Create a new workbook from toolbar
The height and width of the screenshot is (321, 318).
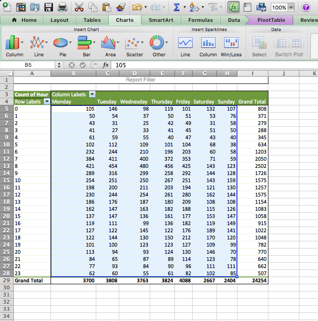(x=7, y=7)
